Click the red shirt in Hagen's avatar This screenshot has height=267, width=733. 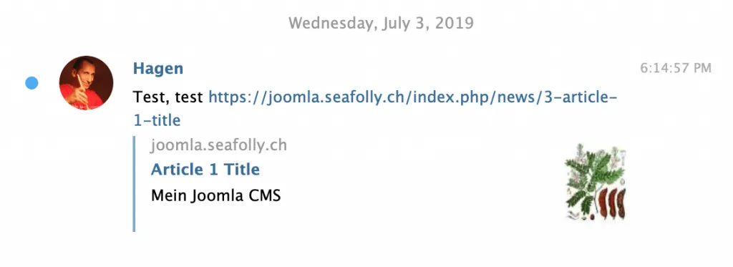(87, 99)
